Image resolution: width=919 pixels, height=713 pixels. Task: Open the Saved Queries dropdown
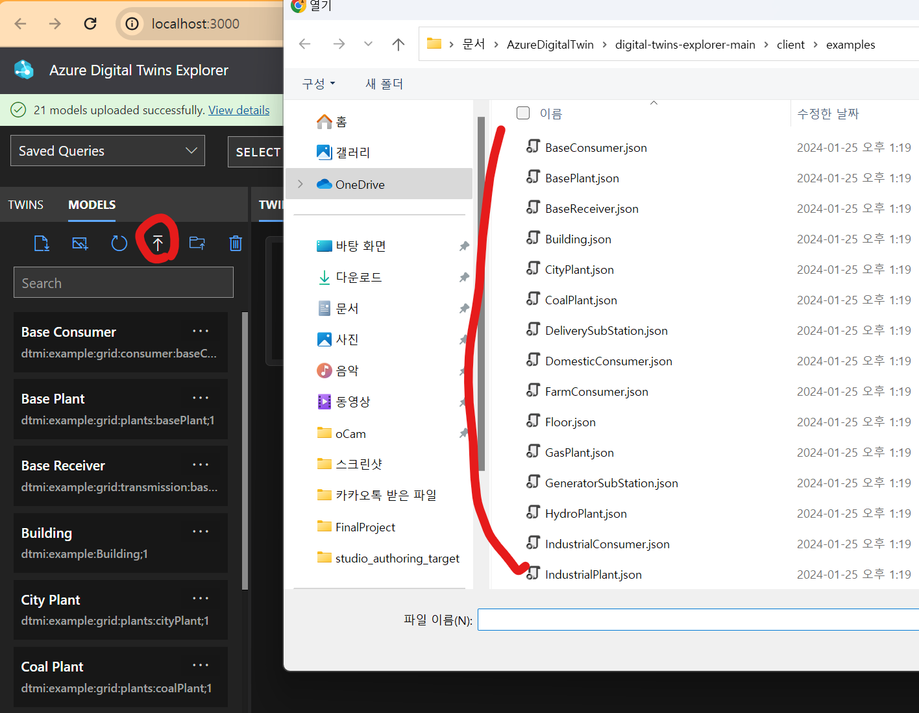(x=108, y=151)
